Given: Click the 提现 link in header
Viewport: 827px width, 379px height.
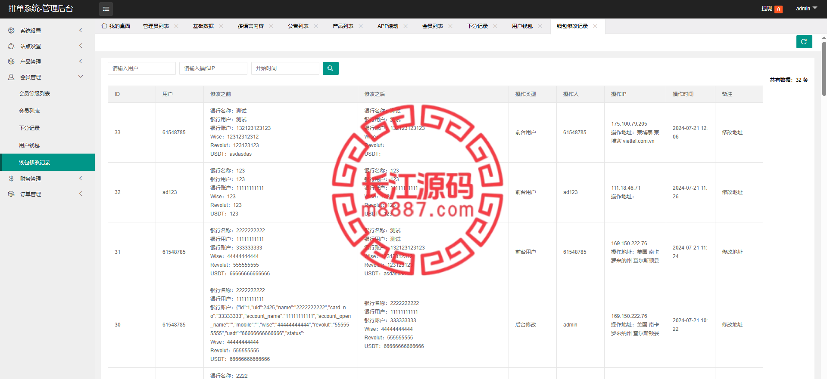Looking at the screenshot, I should point(767,9).
